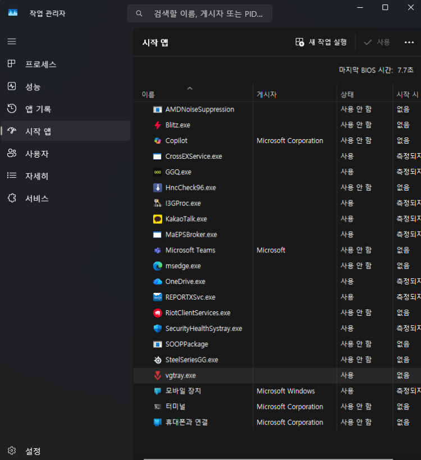Click the search box at top
The width and height of the screenshot is (421, 460).
[x=200, y=13]
